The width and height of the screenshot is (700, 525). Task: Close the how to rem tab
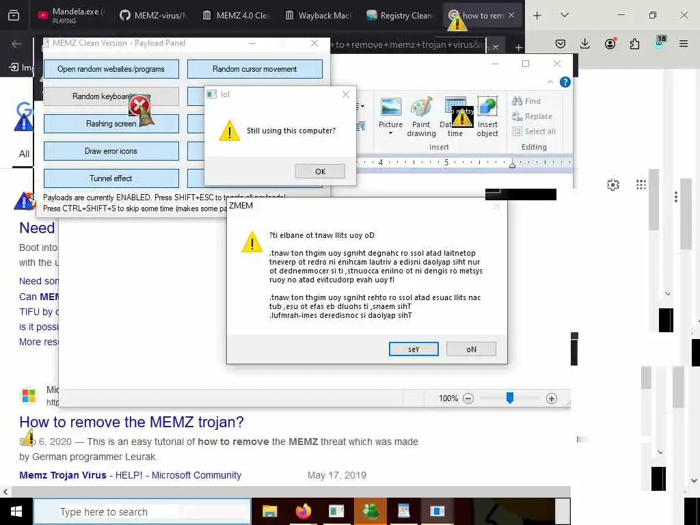click(x=511, y=15)
